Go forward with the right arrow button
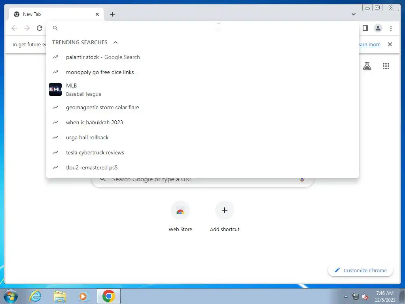This screenshot has width=405, height=304. (27, 28)
